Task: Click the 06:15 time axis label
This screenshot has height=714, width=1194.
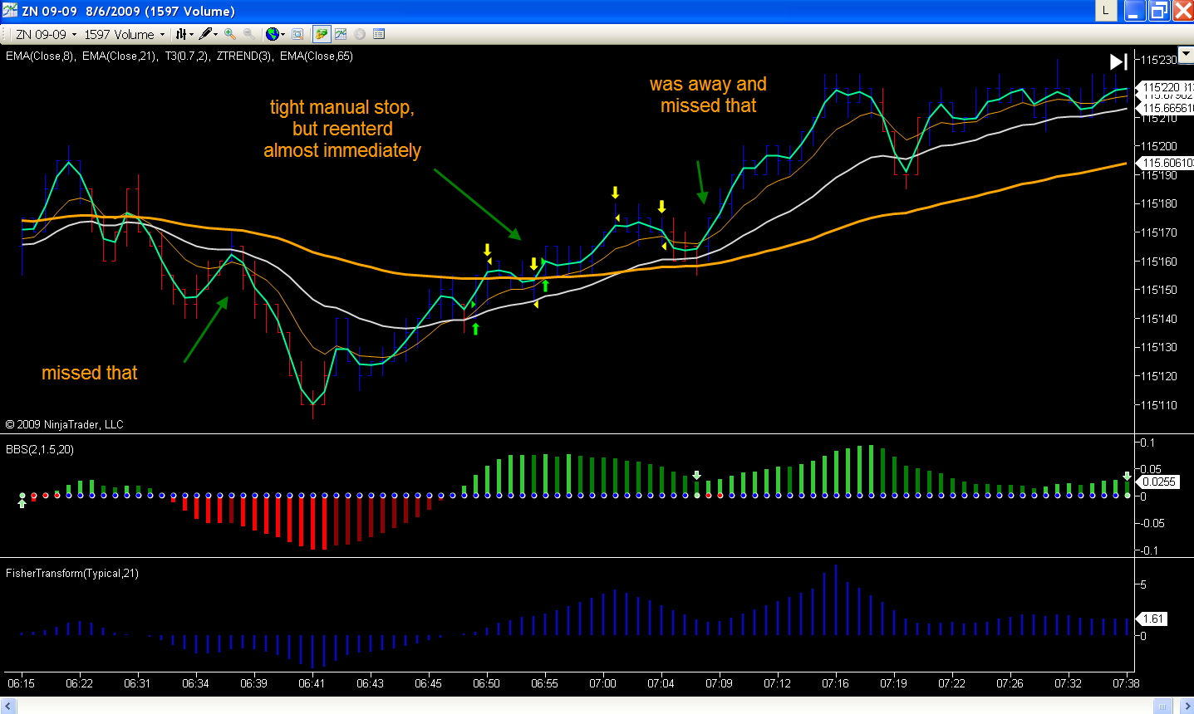Action: click(x=22, y=683)
